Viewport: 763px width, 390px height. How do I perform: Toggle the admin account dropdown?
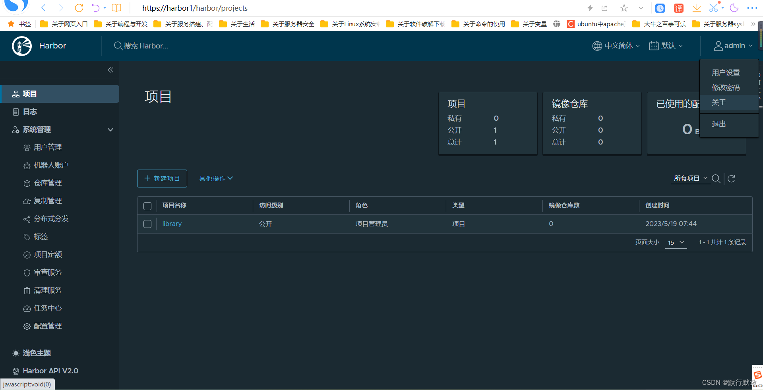[733, 46]
